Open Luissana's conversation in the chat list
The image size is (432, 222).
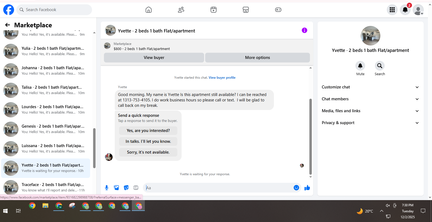(x=46, y=149)
